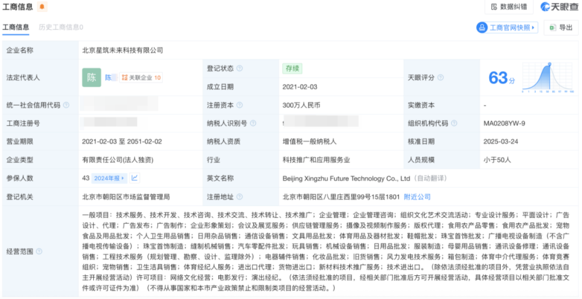Click the 天眼查 logo
The image size is (582, 299).
click(557, 7)
